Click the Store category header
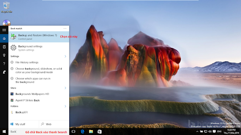The image size is (241, 135). (13, 88)
